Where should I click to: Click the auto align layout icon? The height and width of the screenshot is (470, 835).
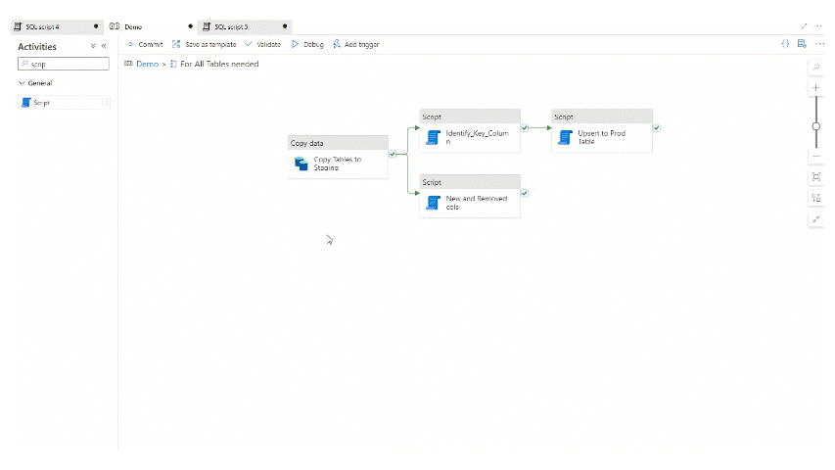coord(816,198)
